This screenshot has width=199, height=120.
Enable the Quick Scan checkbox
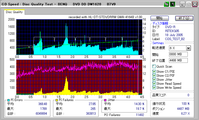point(154,67)
